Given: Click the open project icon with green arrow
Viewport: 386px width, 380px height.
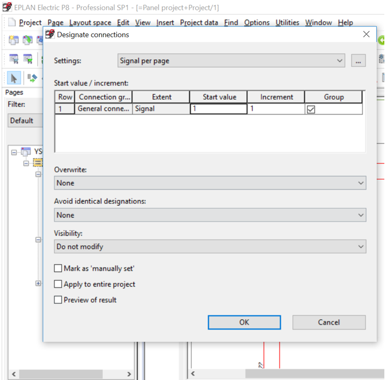Looking at the screenshot, I should tap(27, 39).
